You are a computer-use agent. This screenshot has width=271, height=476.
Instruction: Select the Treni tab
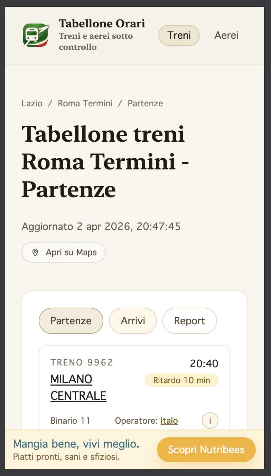pos(179,35)
